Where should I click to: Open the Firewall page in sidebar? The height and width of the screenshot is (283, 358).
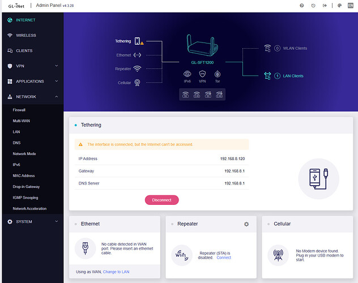click(19, 110)
